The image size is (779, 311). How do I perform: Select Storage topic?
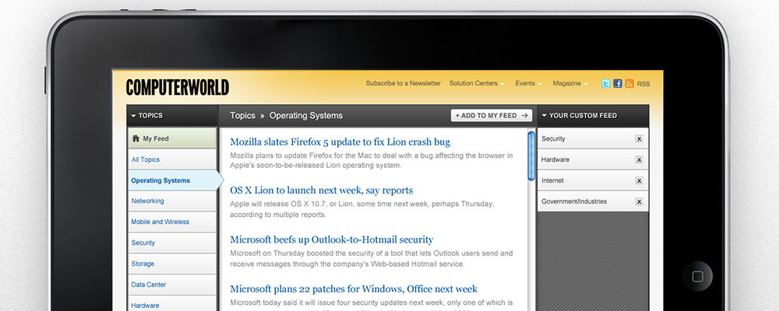pos(172,264)
